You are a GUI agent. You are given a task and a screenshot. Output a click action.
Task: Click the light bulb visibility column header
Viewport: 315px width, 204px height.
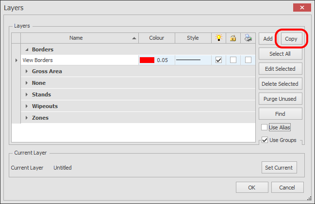218,38
